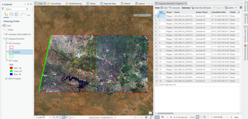This screenshot has height=119, width=248.
Task: Show selected records view button in table
Action: 162,117
